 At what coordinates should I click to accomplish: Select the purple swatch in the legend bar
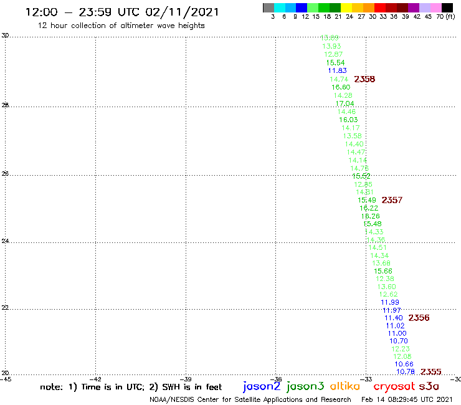pos(414,7)
